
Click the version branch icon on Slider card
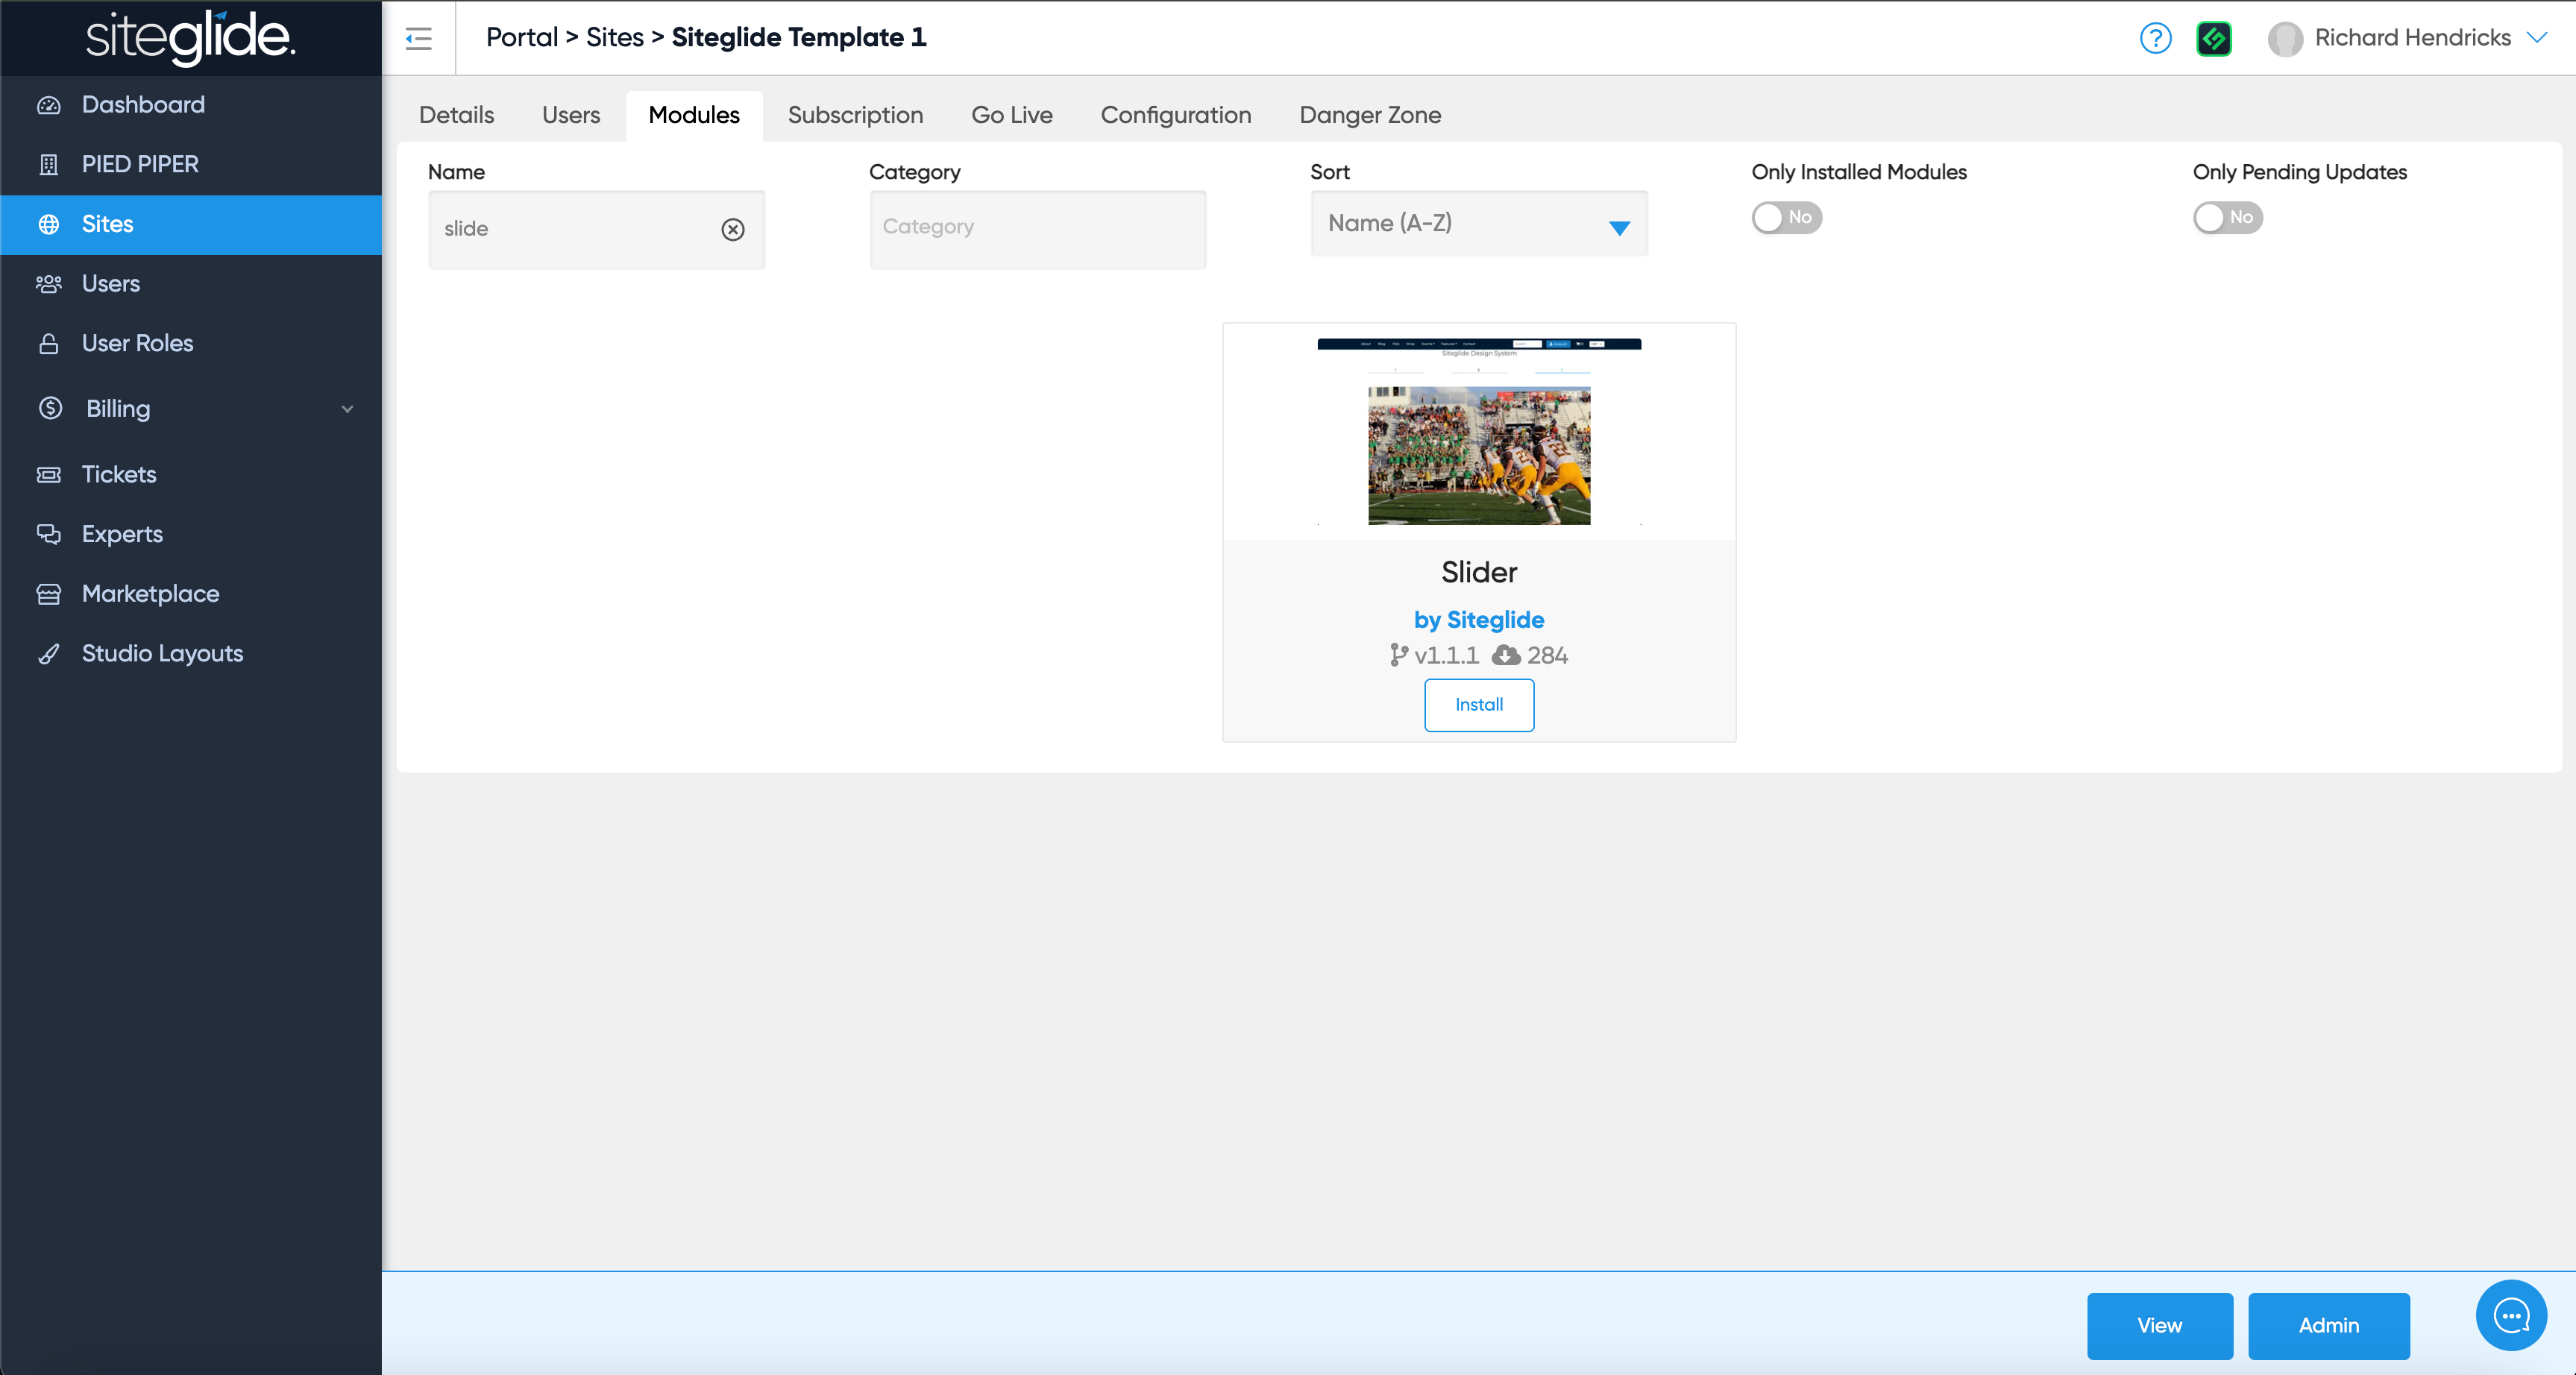[x=1399, y=655]
